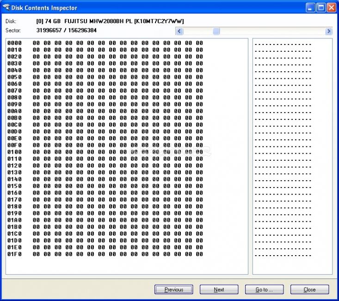Click offset 0110 row label
The image size is (339, 301).
pyautogui.click(x=14, y=159)
